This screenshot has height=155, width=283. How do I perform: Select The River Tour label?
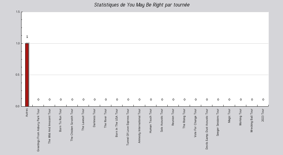tap(105, 118)
